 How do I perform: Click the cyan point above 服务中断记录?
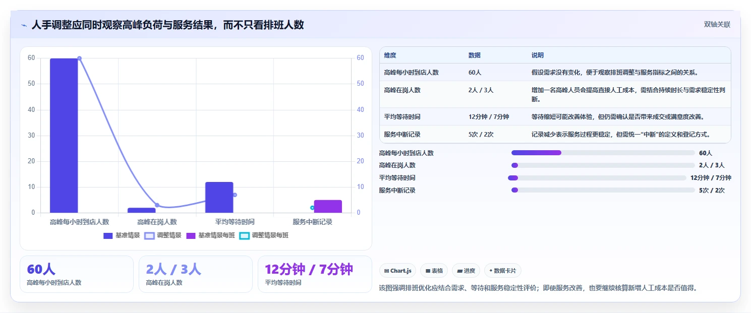(x=312, y=208)
